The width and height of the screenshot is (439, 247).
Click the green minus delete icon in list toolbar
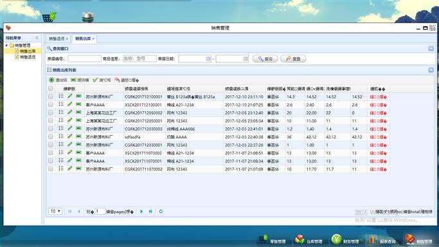point(73,80)
